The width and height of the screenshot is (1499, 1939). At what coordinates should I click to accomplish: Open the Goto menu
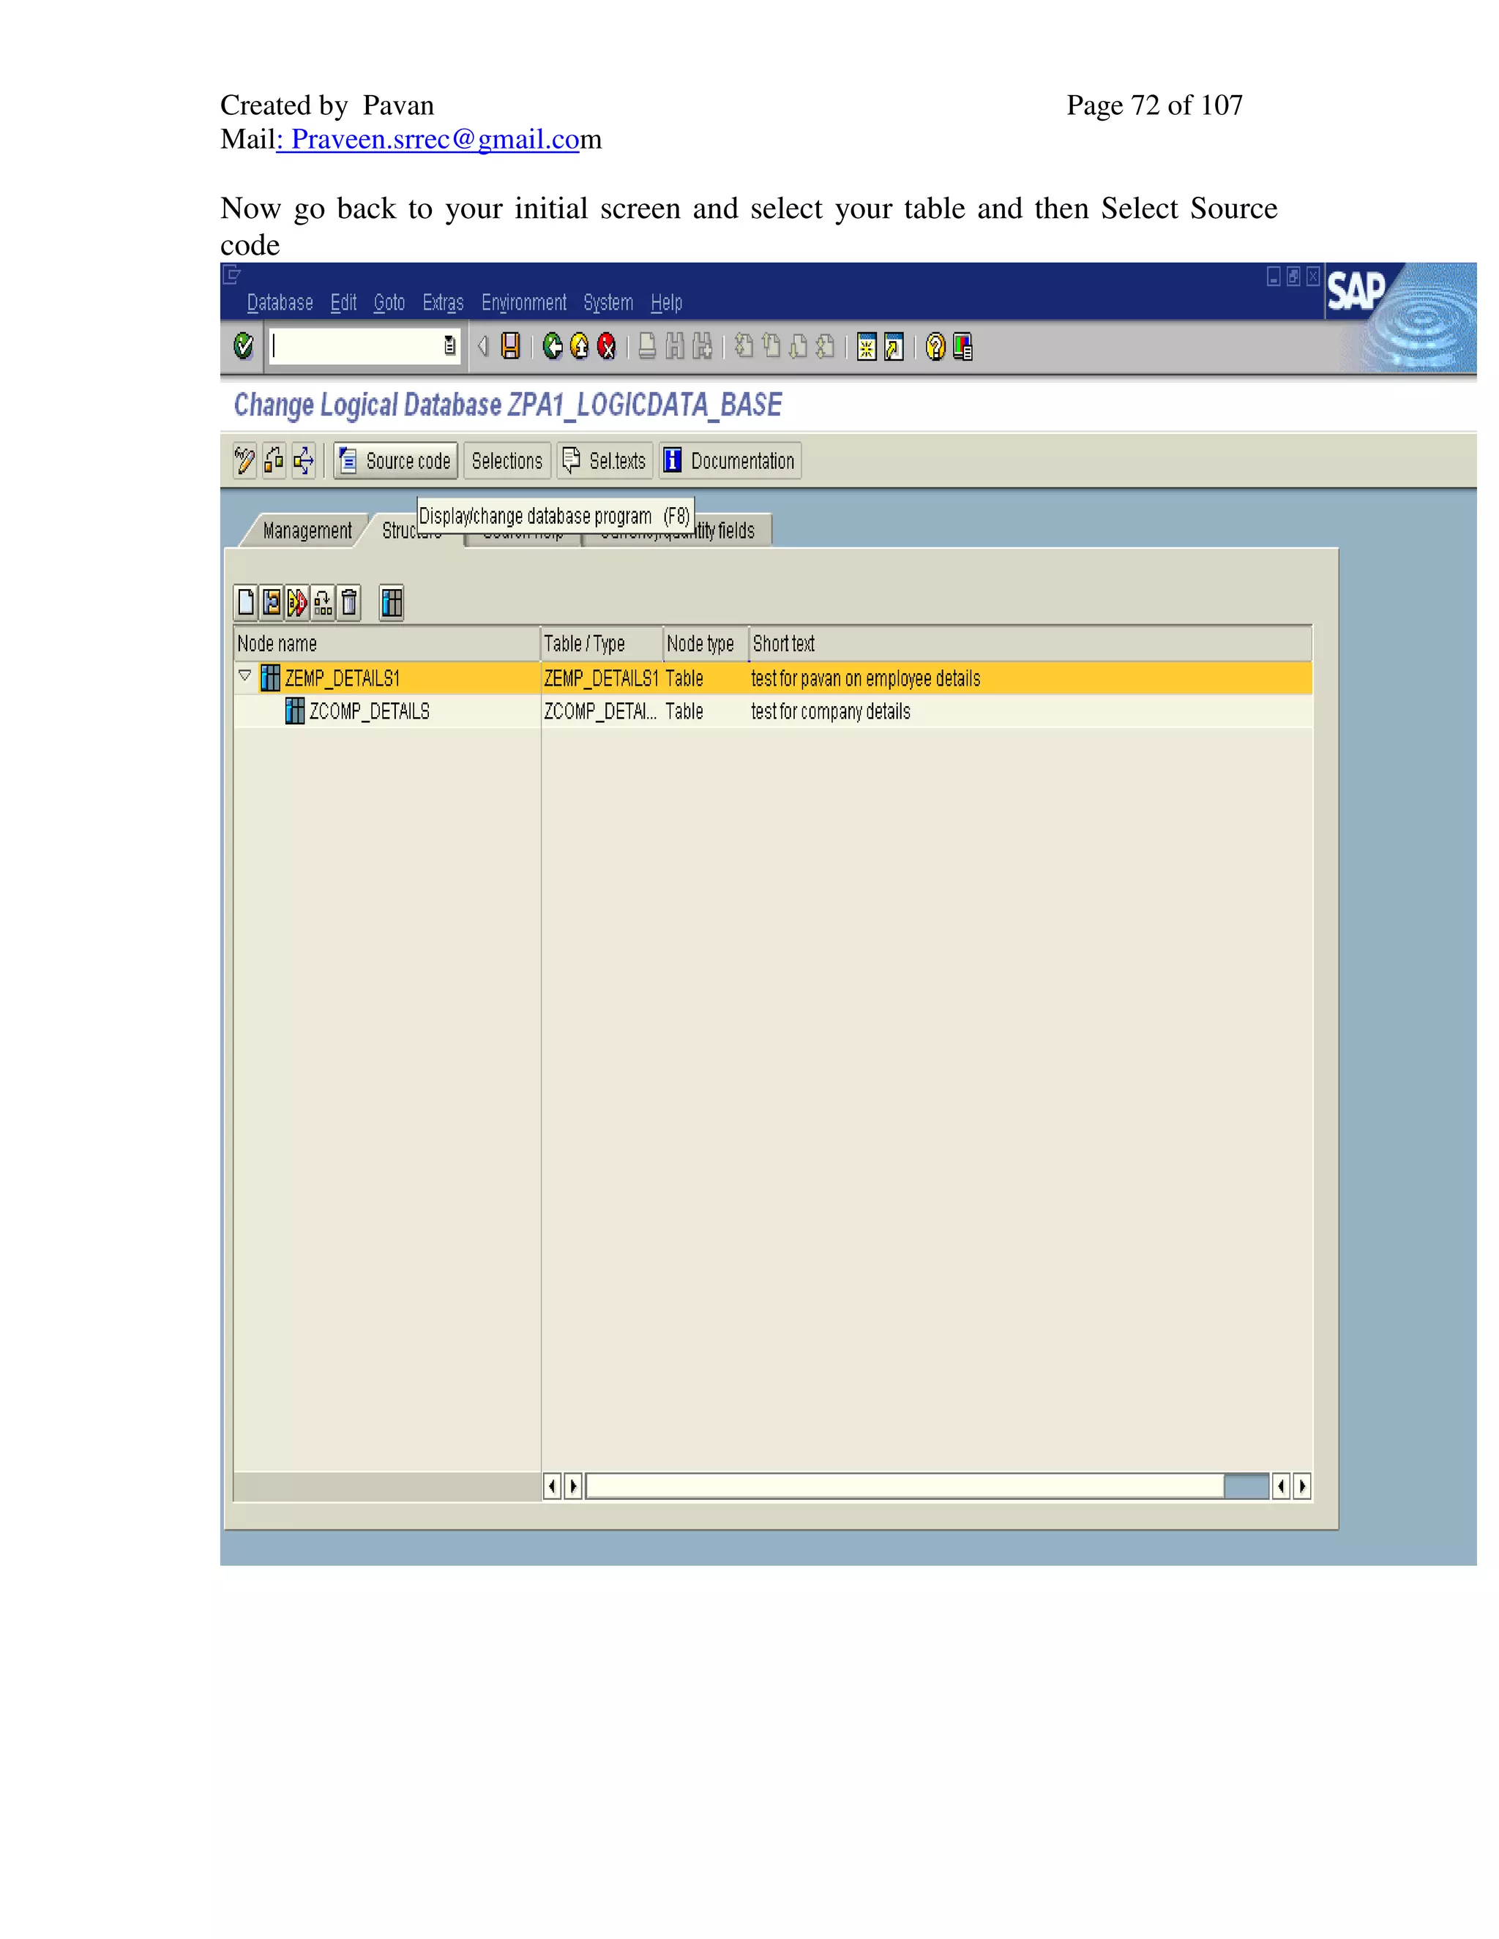pyautogui.click(x=389, y=303)
